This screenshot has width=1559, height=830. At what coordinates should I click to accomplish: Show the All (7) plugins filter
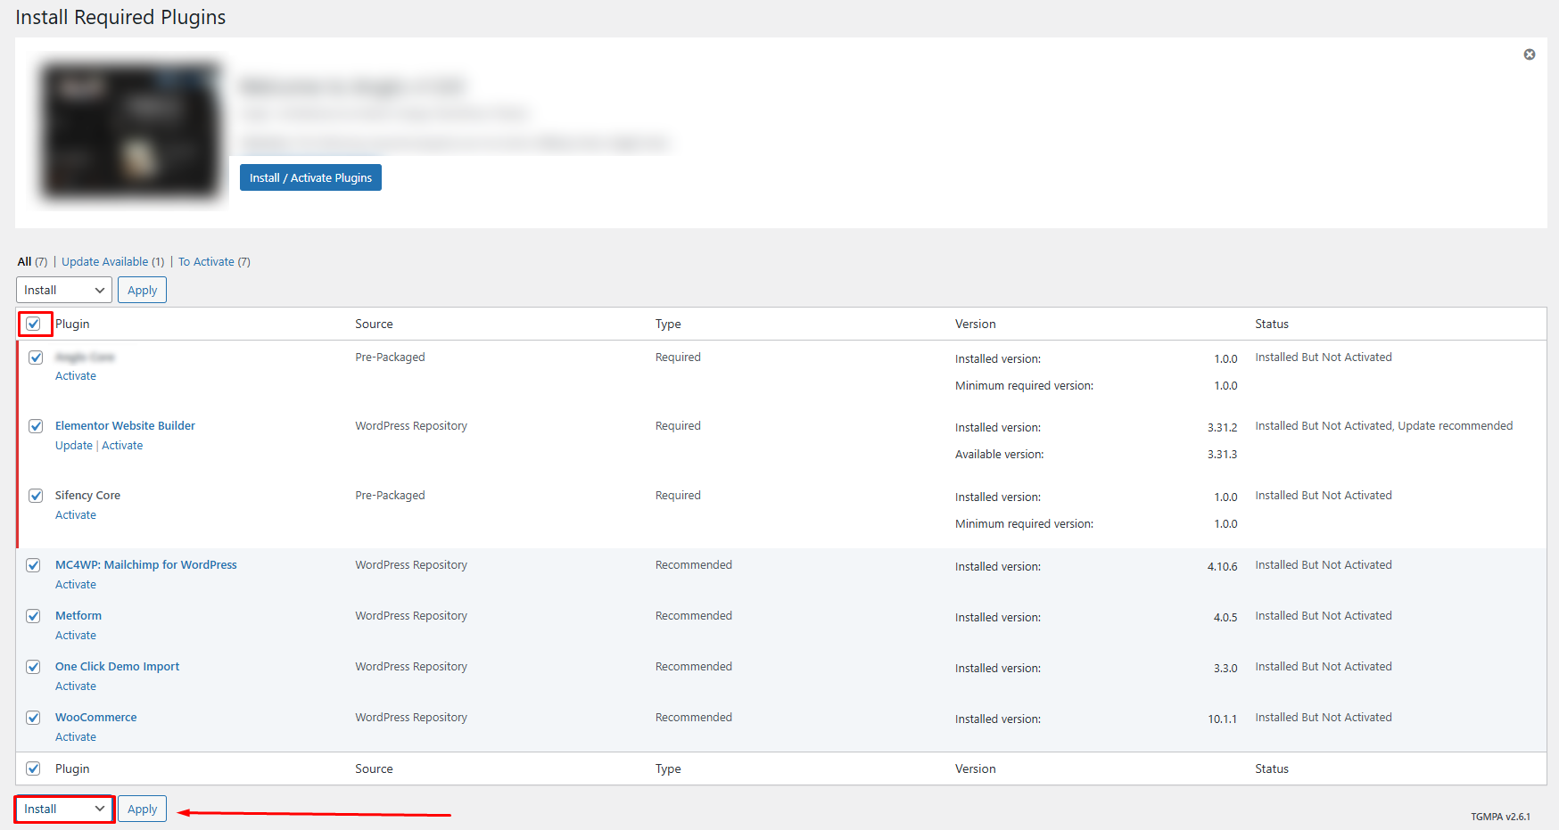pos(32,262)
